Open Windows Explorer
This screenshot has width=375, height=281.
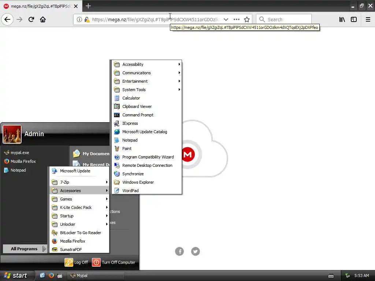tap(146, 182)
